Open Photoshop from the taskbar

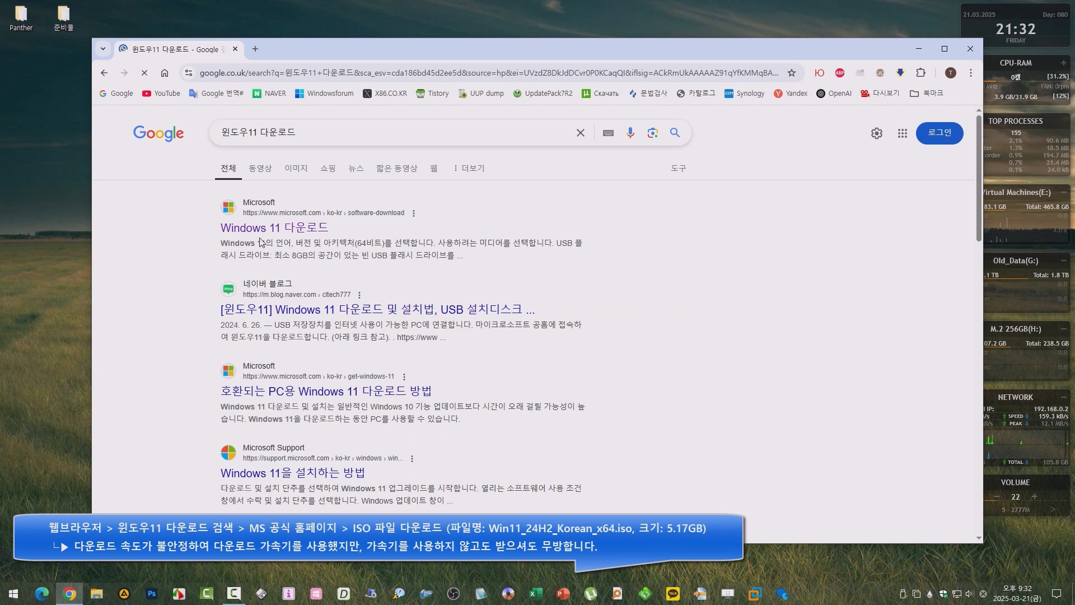click(151, 594)
